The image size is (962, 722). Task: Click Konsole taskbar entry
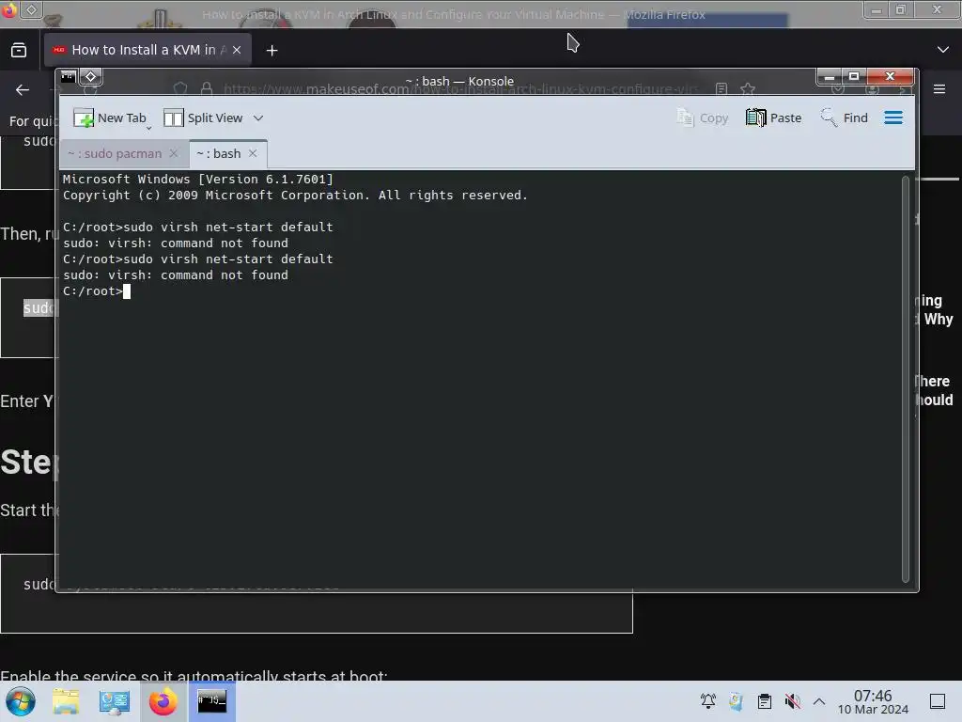[x=211, y=701]
